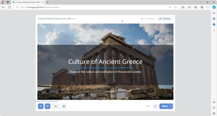Open the split screen browser option
Image resolution: width=217 pixels, height=116 pixels.
[183, 7]
